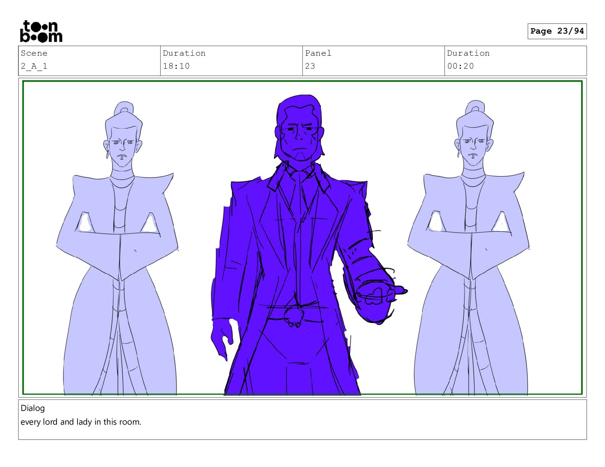605x467 pixels.
Task: Click the Page 23/94 indicator
Action: pos(557,31)
